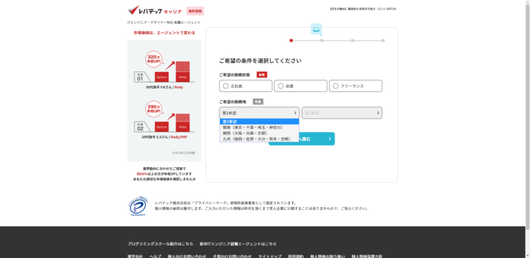The width and height of the screenshot is (530, 258).
Task: Click the 320万 年収UP case 01 chart
Action: pos(164,67)
